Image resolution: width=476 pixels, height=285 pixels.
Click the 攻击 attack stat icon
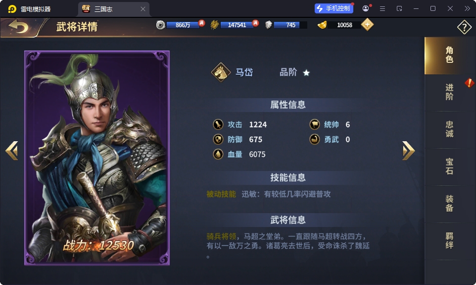pos(218,124)
